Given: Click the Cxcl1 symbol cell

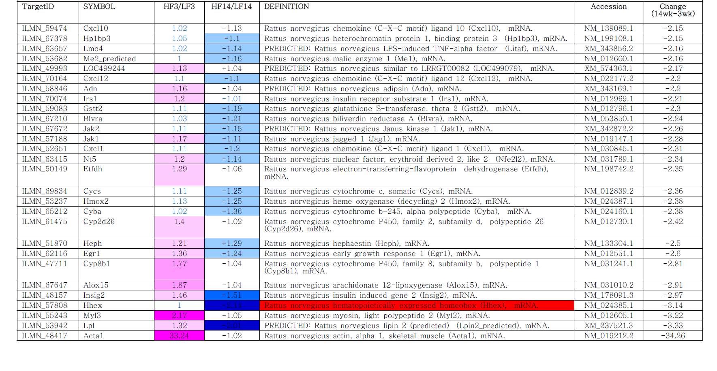Looking at the screenshot, I should tap(116, 149).
